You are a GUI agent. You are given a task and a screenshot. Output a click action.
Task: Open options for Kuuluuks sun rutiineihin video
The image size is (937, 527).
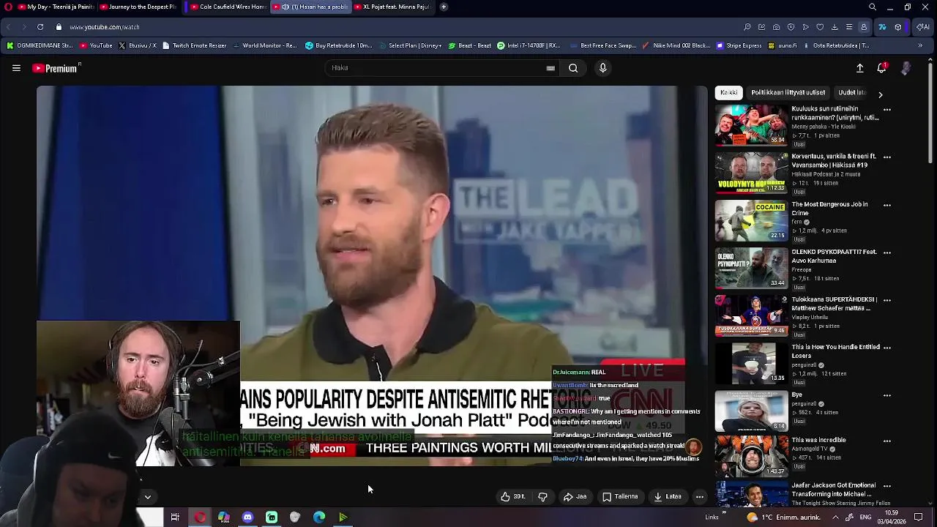click(x=887, y=110)
